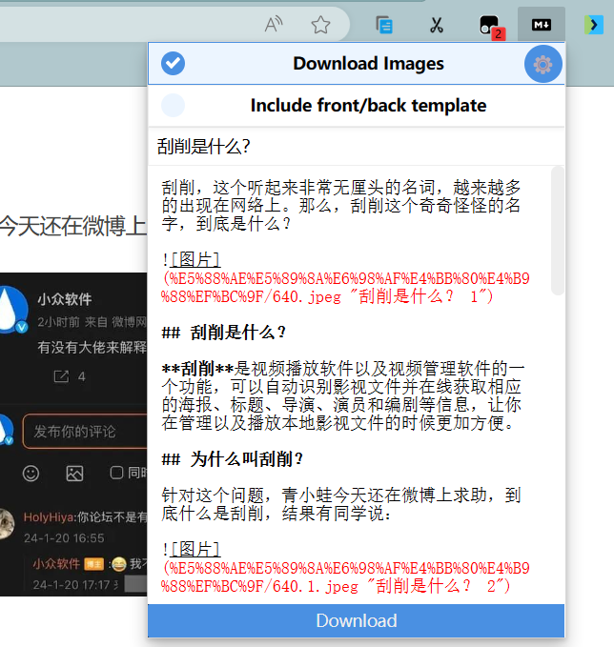The width and height of the screenshot is (614, 647).
Task: Add page to favorites with star icon
Action: point(320,25)
